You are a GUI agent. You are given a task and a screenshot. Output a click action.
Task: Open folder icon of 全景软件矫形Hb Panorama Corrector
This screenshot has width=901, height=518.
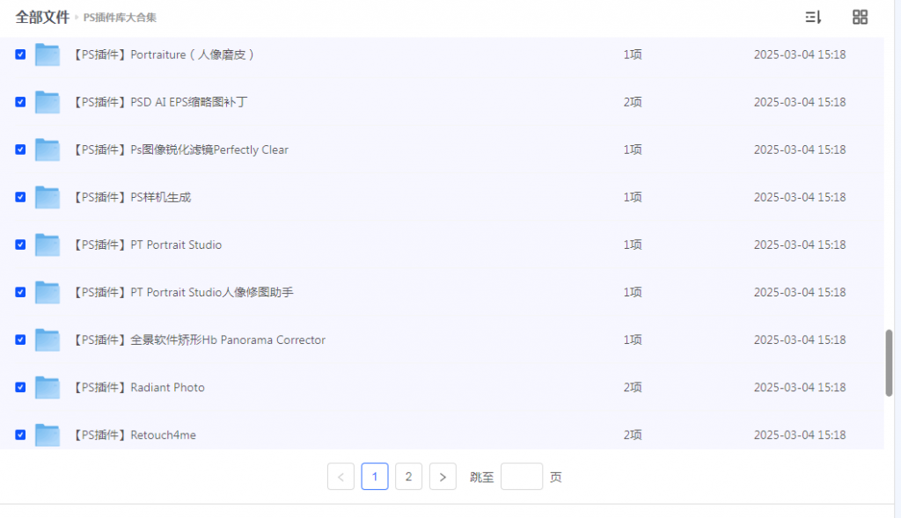coord(48,340)
